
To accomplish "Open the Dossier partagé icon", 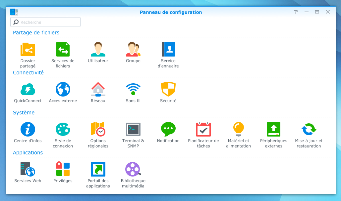I will click(x=28, y=50).
